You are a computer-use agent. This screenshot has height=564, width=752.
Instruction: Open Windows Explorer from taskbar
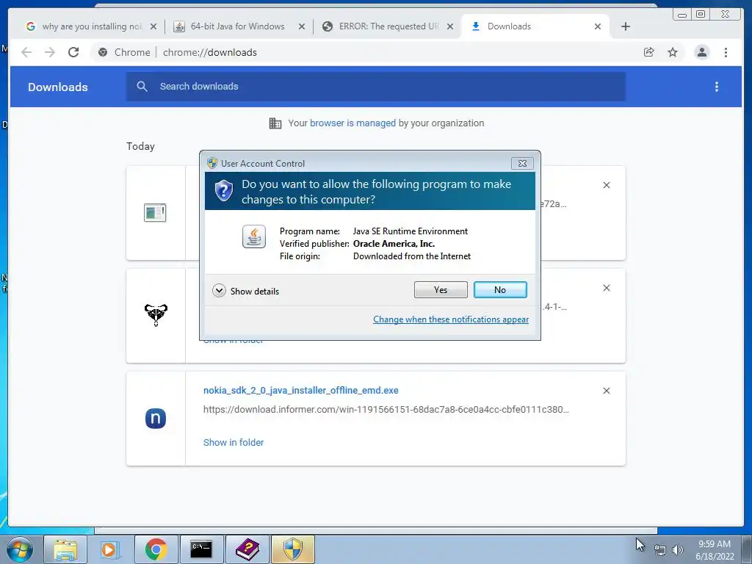[x=65, y=549]
